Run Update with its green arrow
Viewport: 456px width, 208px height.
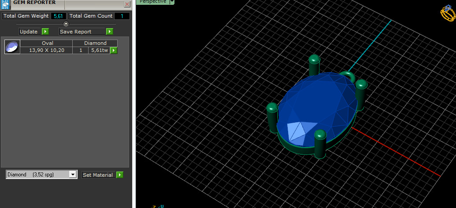[45, 31]
